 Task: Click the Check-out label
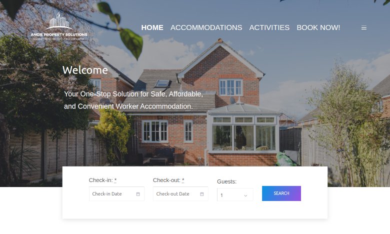click(x=168, y=180)
